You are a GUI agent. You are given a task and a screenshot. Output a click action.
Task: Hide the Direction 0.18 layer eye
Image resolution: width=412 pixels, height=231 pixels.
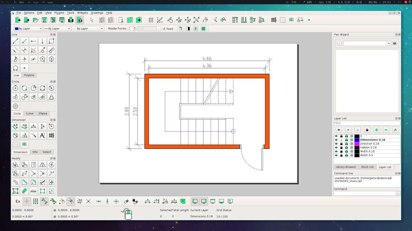(x=336, y=144)
